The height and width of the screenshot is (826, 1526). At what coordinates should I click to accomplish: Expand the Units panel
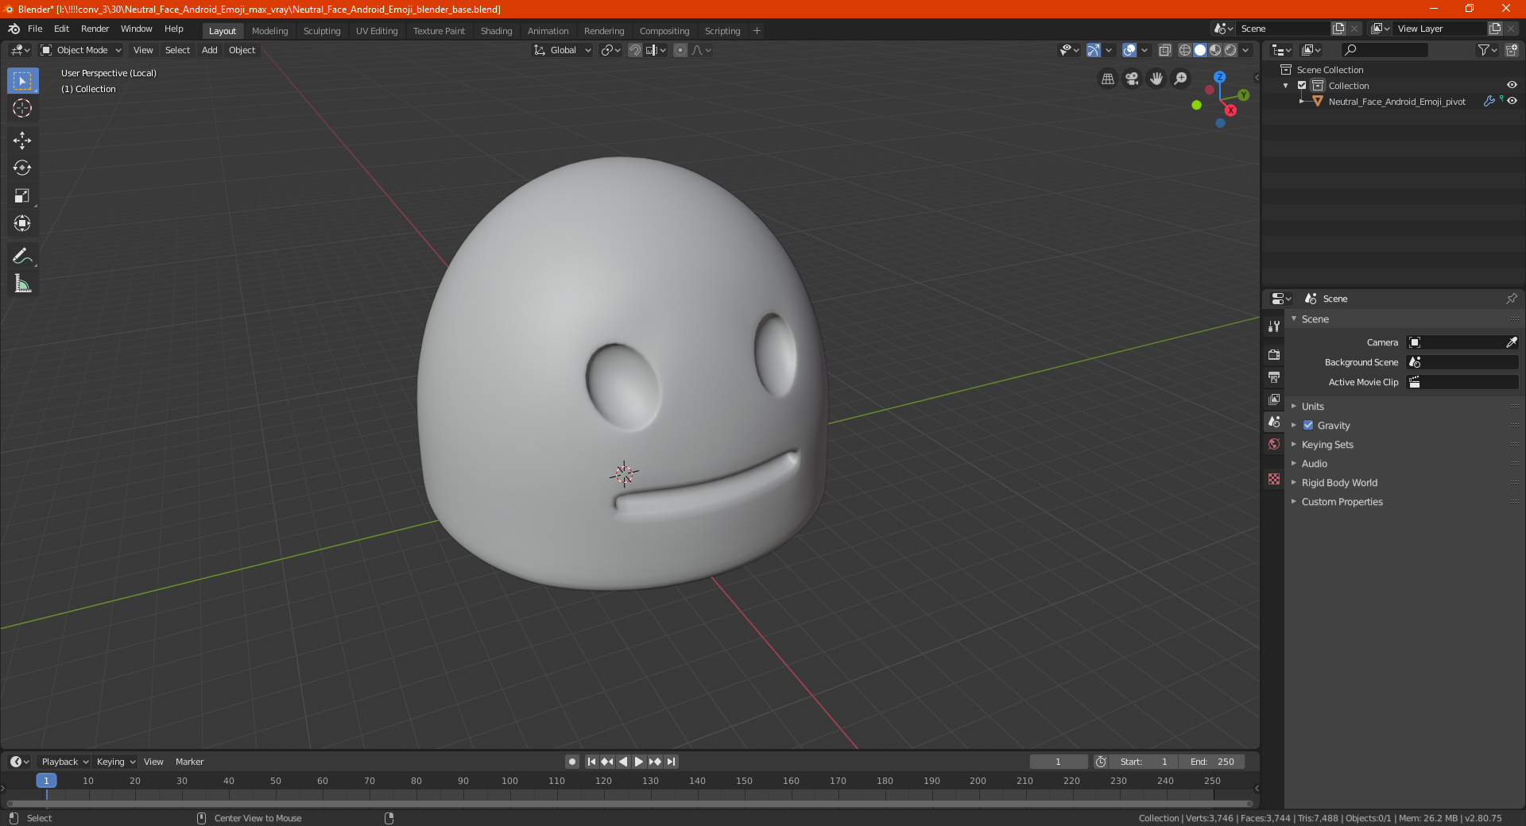(1312, 407)
